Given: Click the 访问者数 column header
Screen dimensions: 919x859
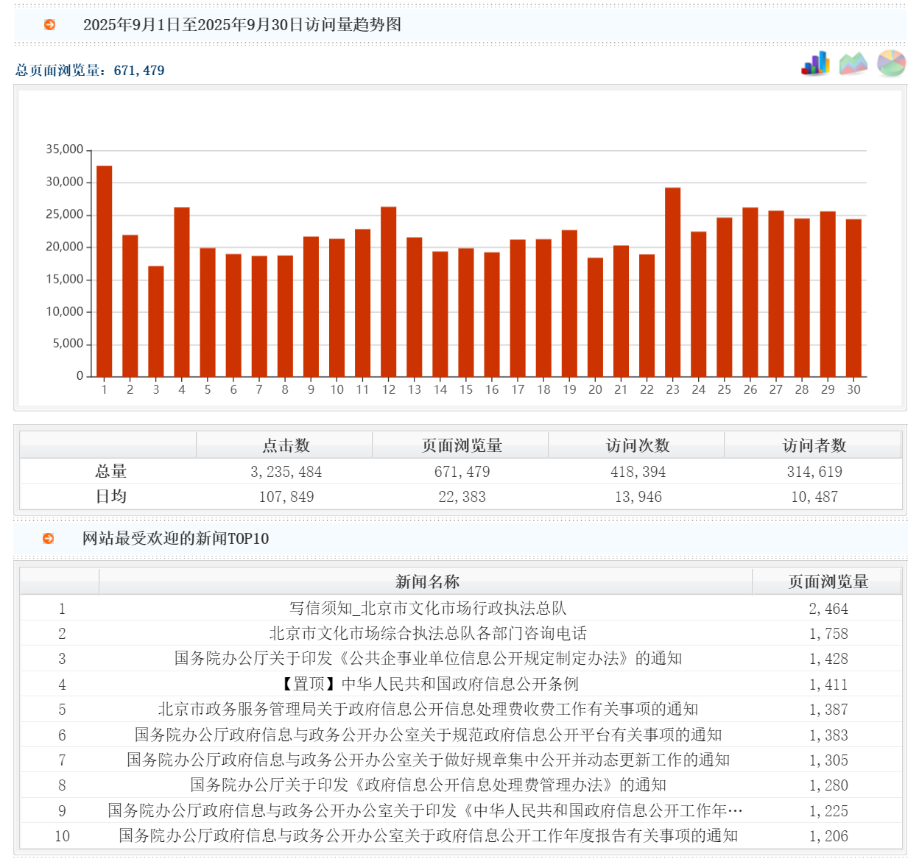Looking at the screenshot, I should click(x=814, y=445).
